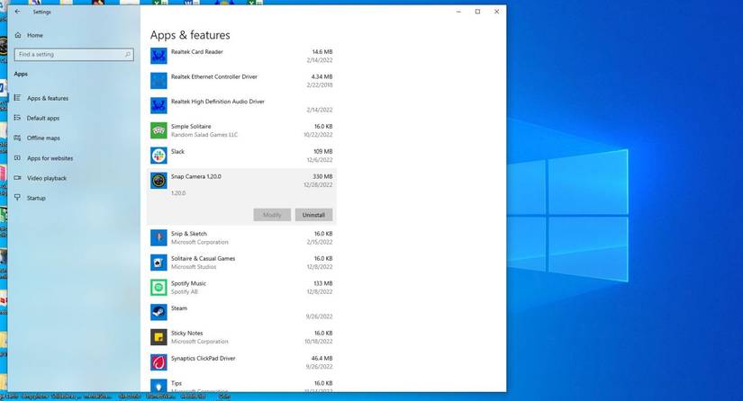Click the Sticky Notes icon
This screenshot has width=743, height=401.
(159, 337)
